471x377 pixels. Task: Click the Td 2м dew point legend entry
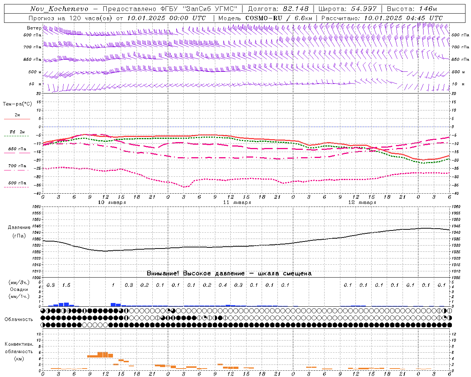tap(17, 132)
